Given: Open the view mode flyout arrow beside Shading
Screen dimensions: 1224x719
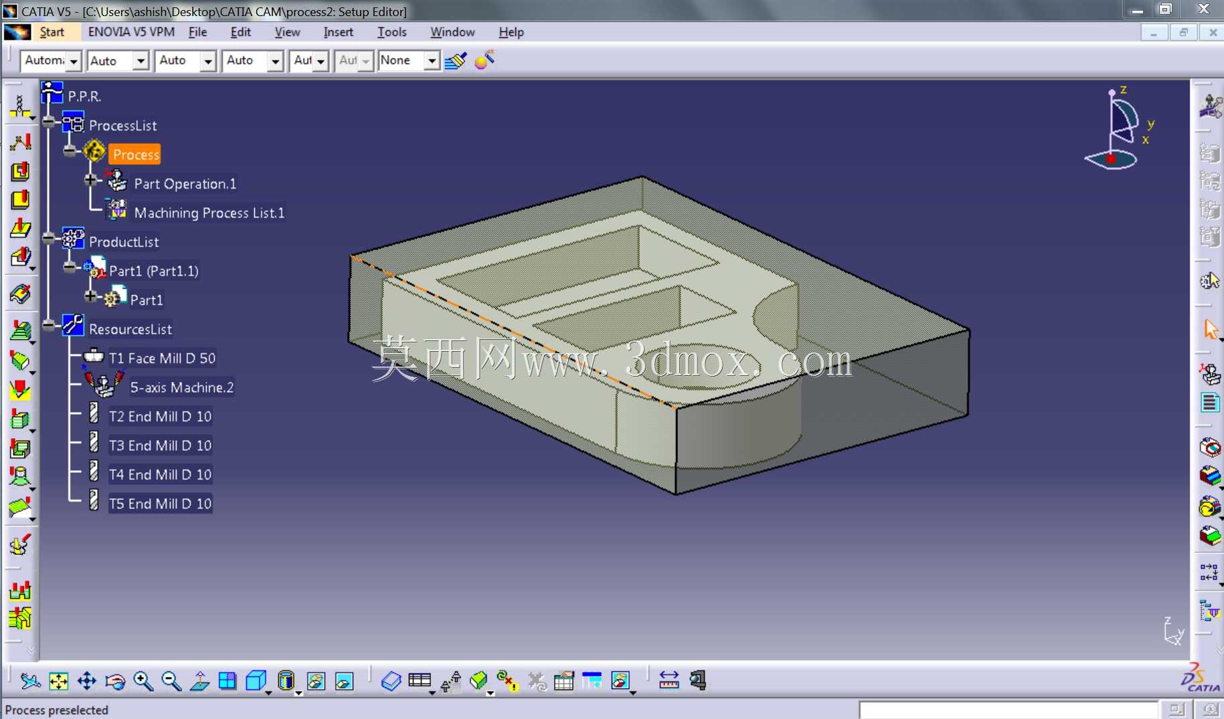Looking at the screenshot, I should (298, 692).
